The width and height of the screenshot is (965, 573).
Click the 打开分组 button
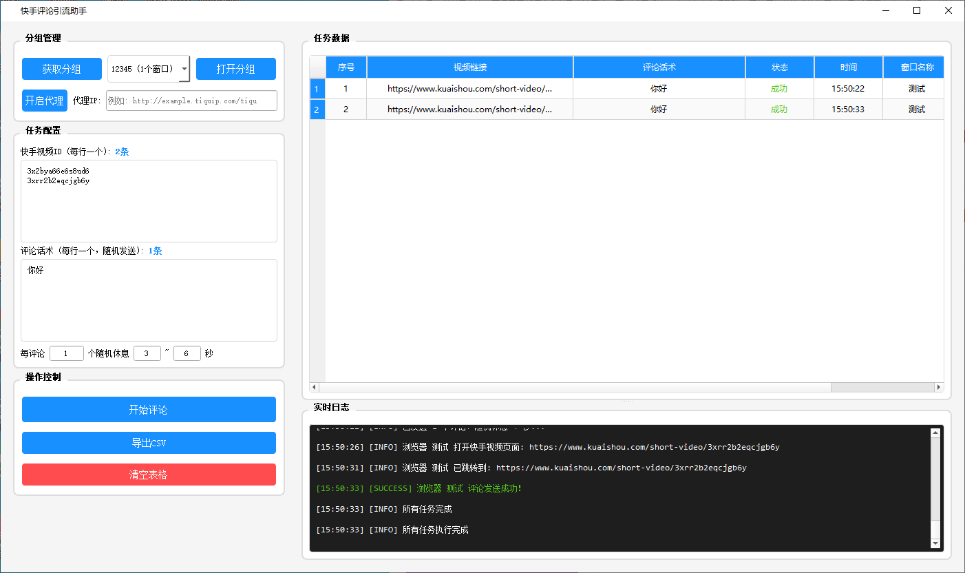tap(236, 69)
